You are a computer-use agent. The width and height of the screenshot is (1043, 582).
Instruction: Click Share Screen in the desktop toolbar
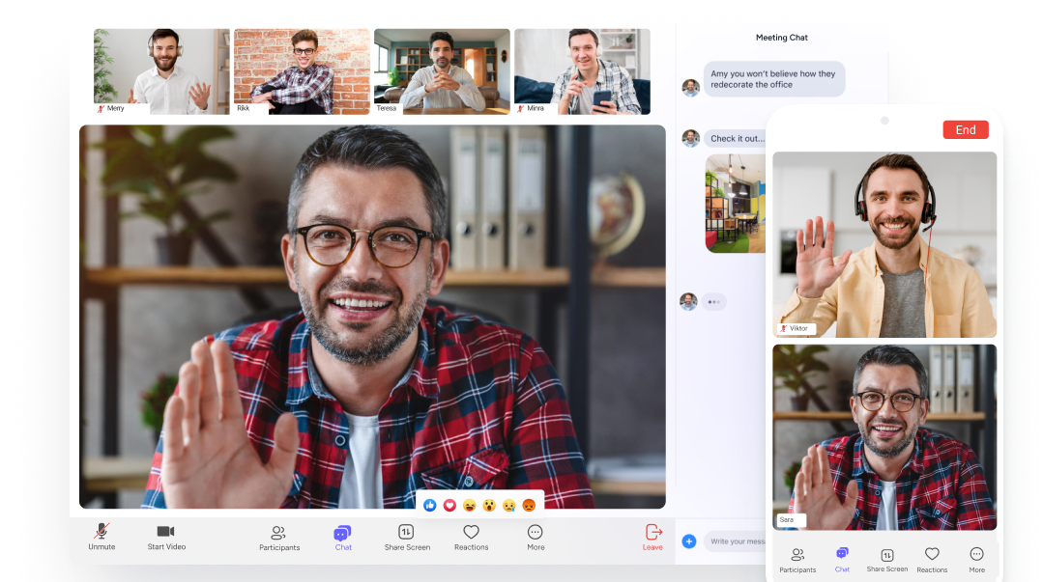click(407, 534)
